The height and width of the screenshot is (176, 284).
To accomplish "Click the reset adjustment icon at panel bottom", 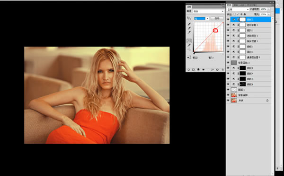I will point(217,70).
